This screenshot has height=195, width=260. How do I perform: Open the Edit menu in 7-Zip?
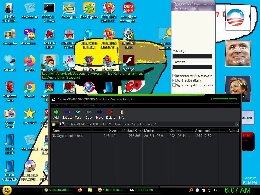click(64, 105)
